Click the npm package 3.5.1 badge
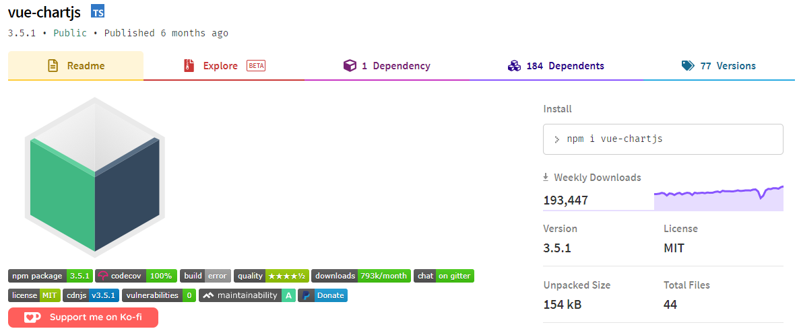The height and width of the screenshot is (331, 799). coord(51,276)
